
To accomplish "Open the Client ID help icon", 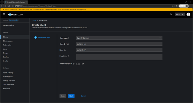I will coord(68,44).
